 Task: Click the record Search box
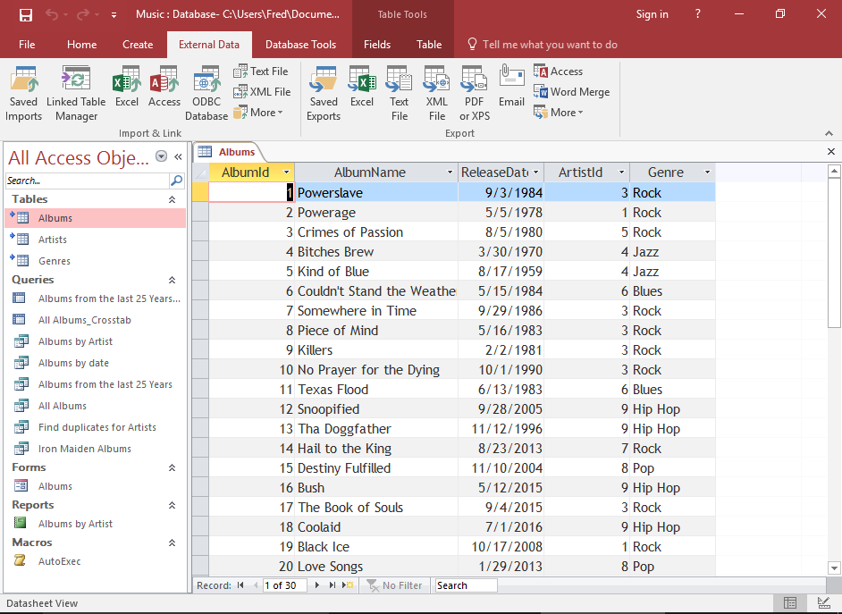466,585
